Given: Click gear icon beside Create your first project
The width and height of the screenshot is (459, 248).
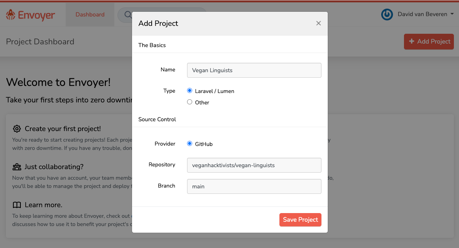Looking at the screenshot, I should tap(17, 129).
